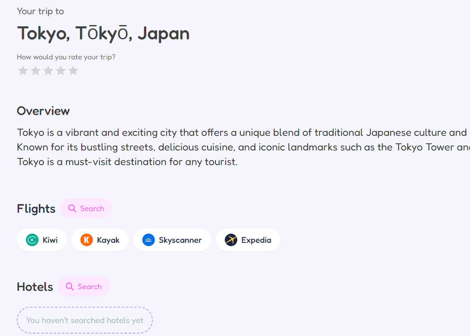Click the Overview heading
The image size is (470, 336).
coord(44,111)
